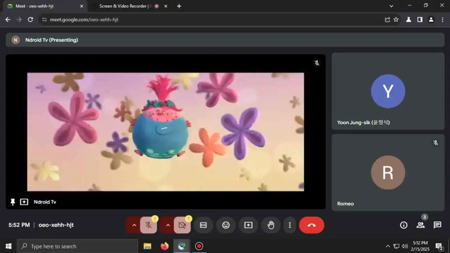Image resolution: width=450 pixels, height=253 pixels.
Task: Click the presented video area
Action: pyautogui.click(x=166, y=132)
